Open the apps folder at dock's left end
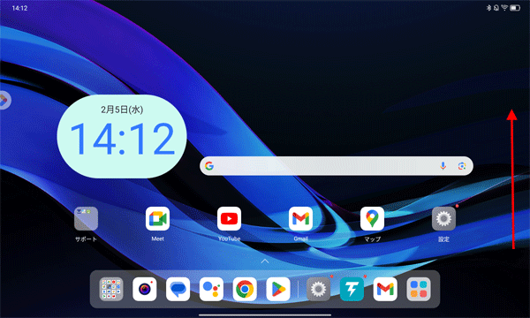The width and height of the screenshot is (530, 318). pos(111,289)
